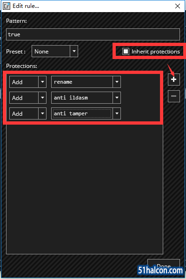The height and width of the screenshot is (279, 186).
Task: Click the None preset combo box
Action: pyautogui.click(x=55, y=51)
